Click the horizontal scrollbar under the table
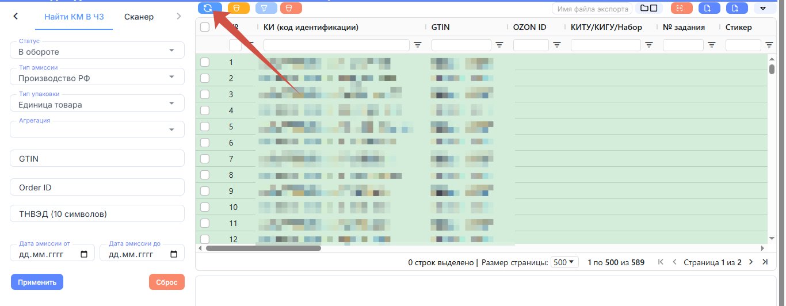786x306 pixels. (264, 248)
